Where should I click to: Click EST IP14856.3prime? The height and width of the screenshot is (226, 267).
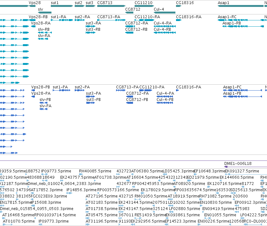pyautogui.click(x=81, y=190)
